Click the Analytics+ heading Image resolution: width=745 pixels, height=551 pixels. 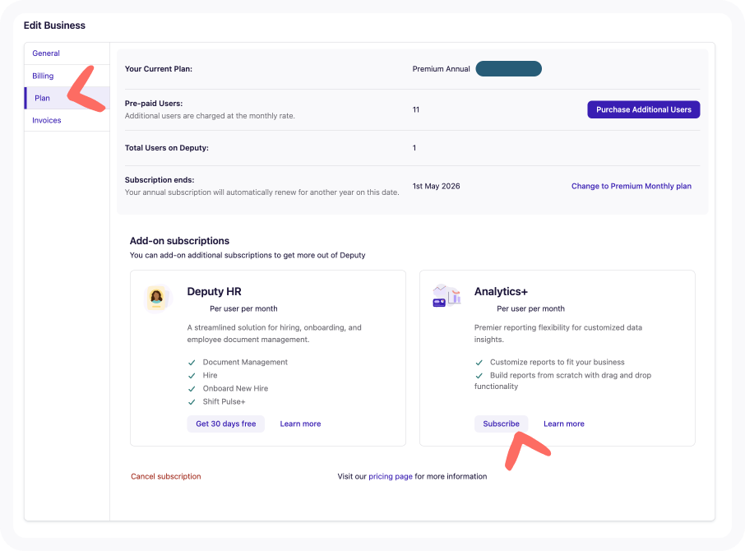click(501, 291)
